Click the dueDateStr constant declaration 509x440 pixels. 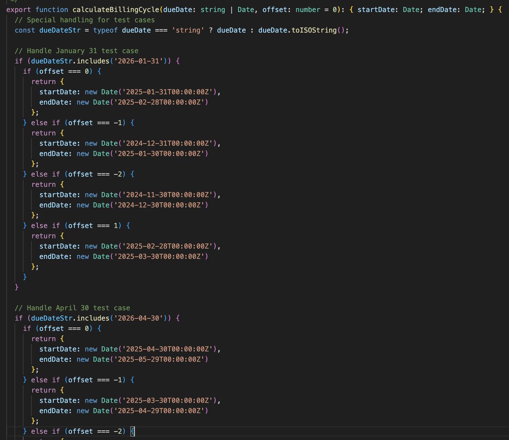click(x=60, y=30)
